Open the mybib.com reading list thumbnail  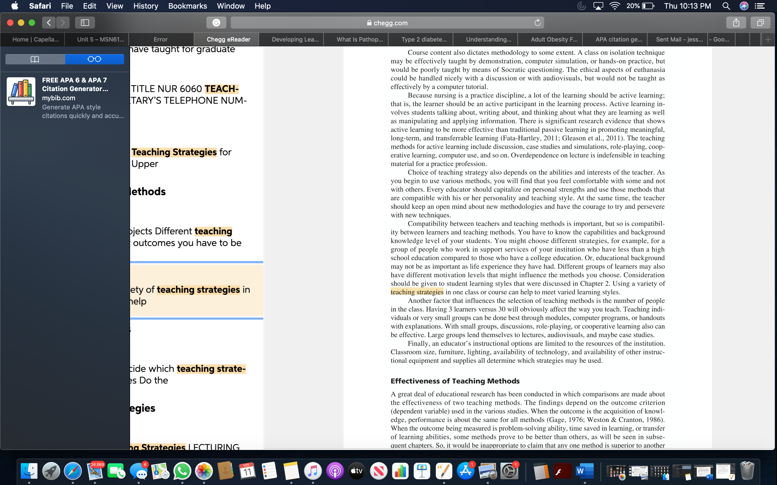click(21, 91)
